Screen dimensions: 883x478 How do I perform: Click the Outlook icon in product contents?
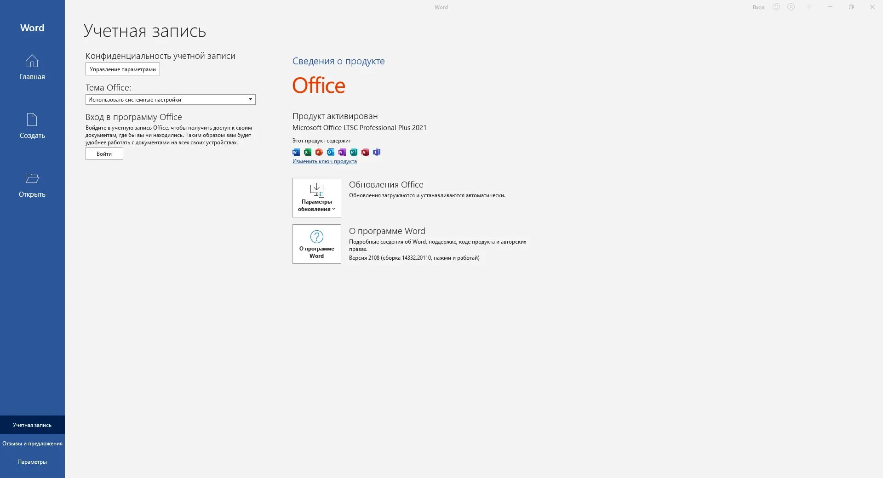[331, 152]
